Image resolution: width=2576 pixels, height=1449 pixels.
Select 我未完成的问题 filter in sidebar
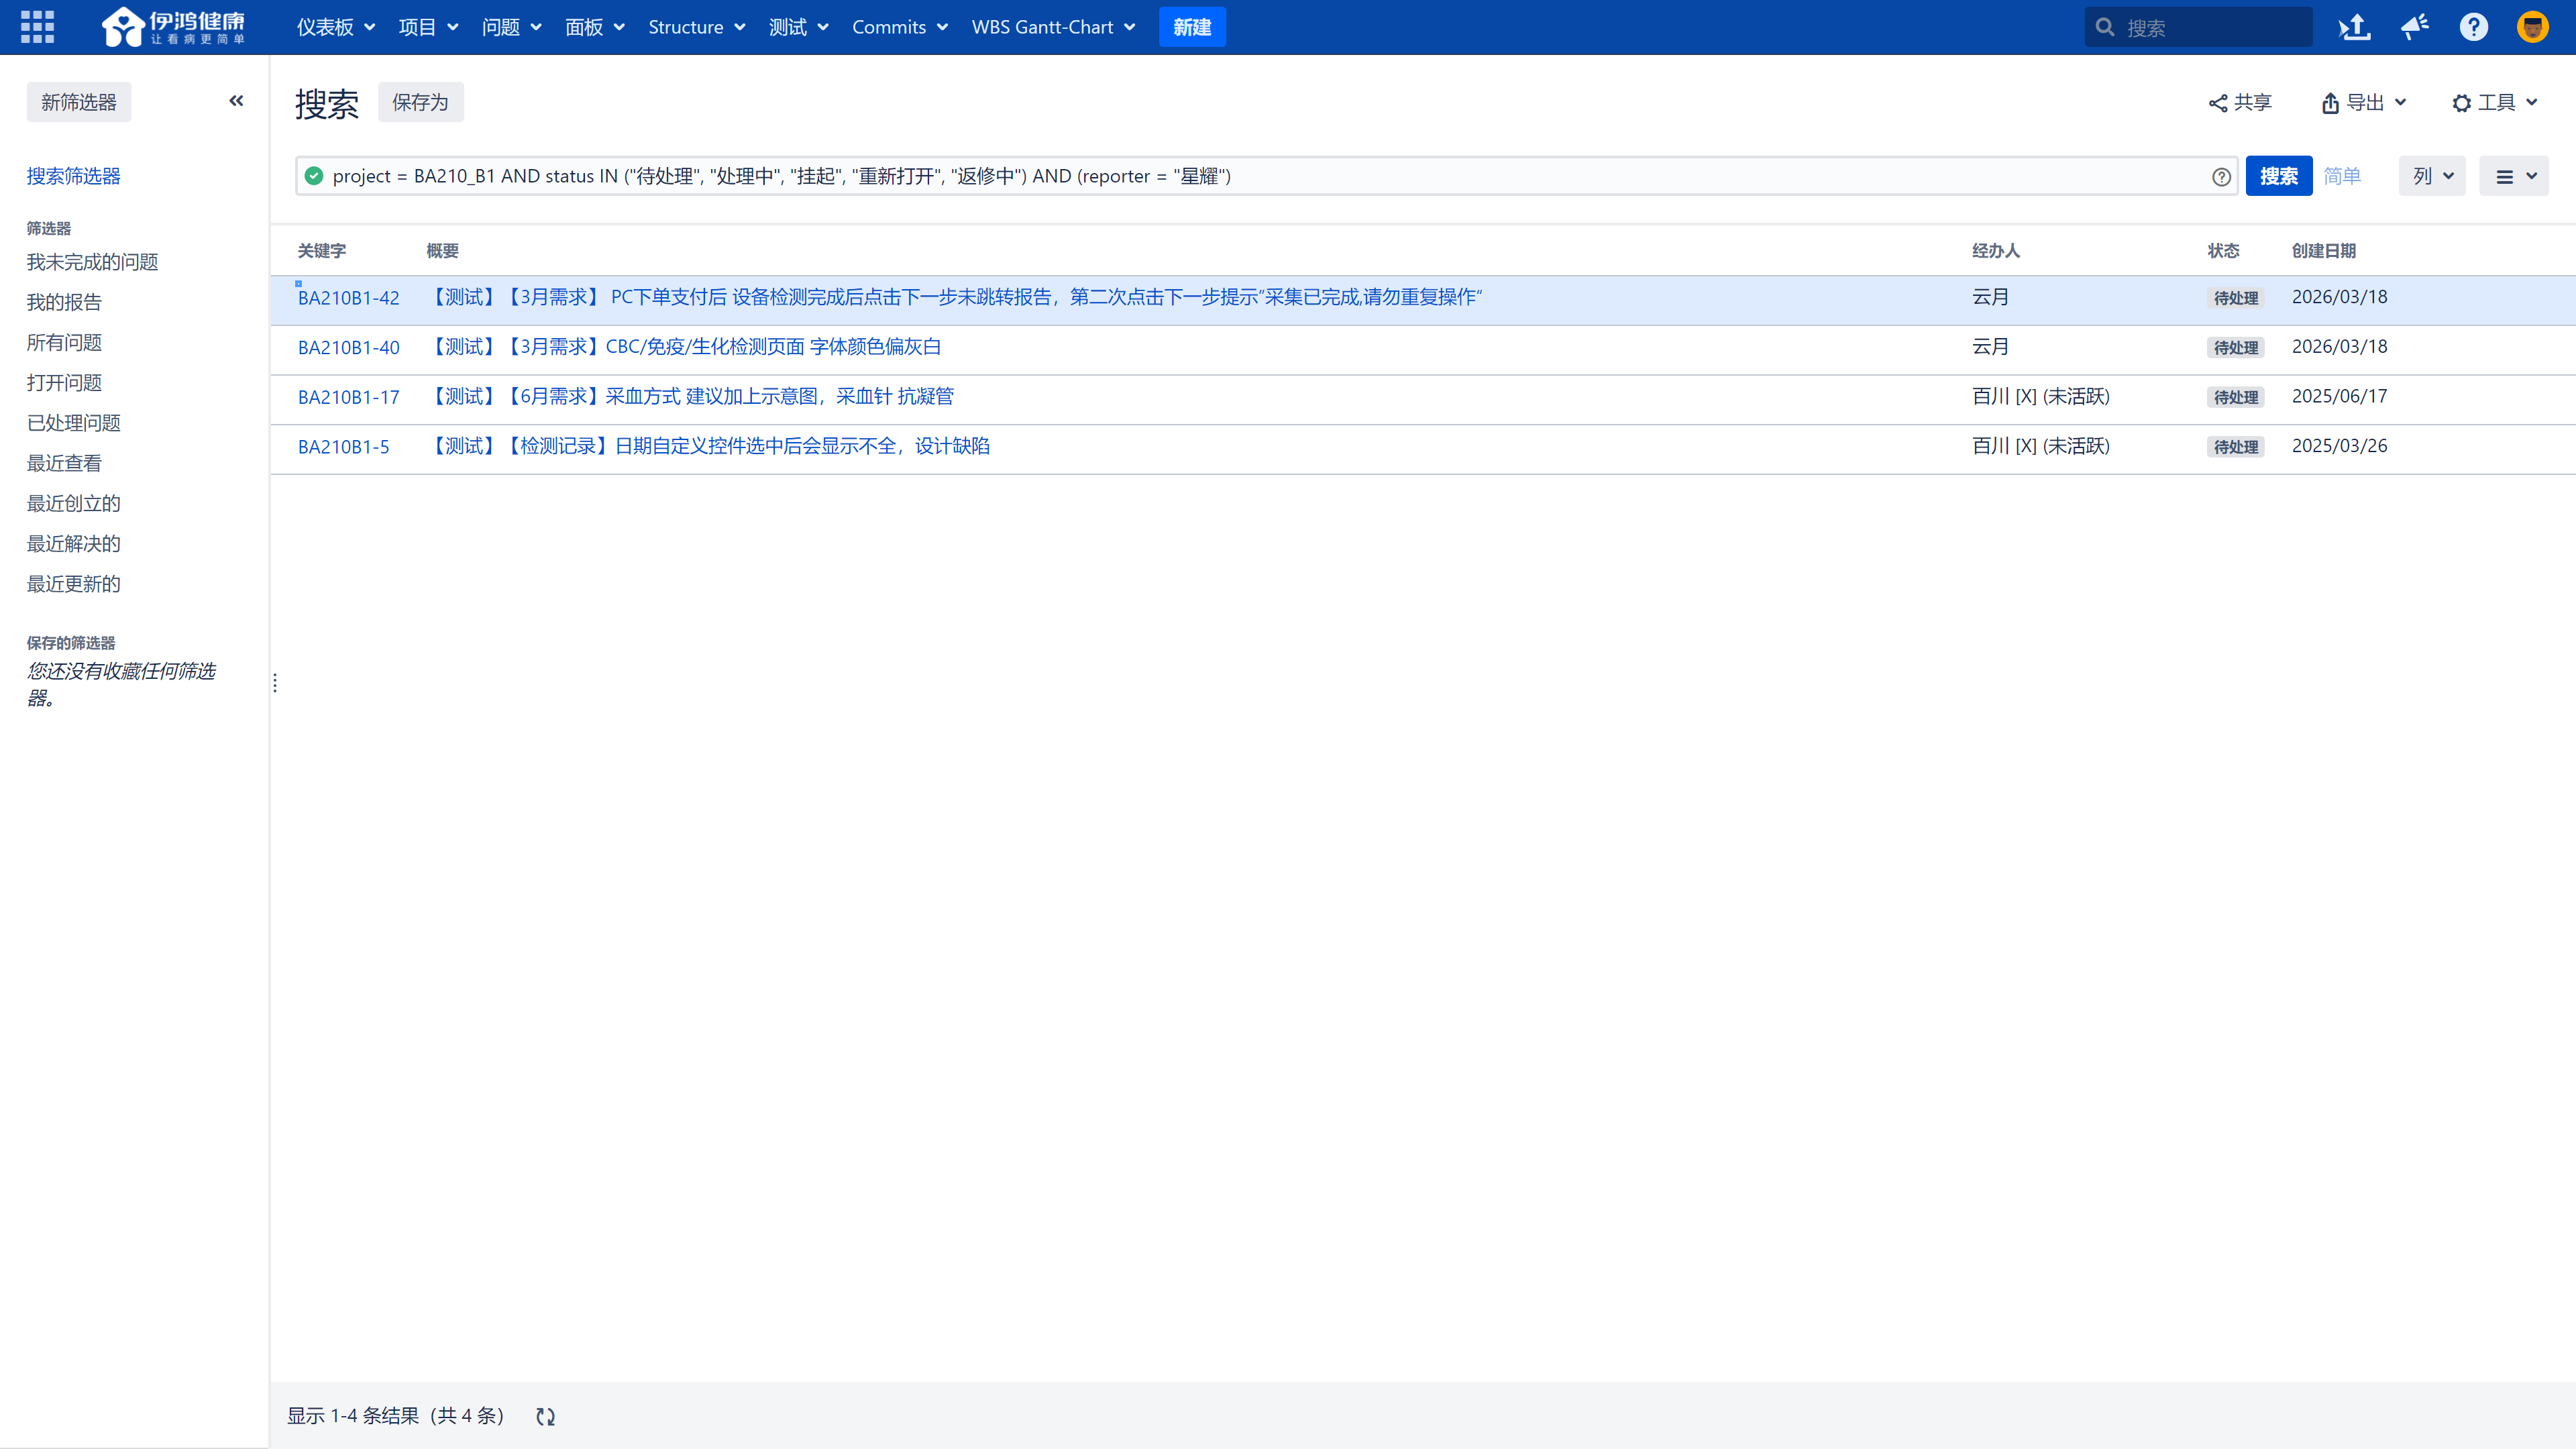92,262
